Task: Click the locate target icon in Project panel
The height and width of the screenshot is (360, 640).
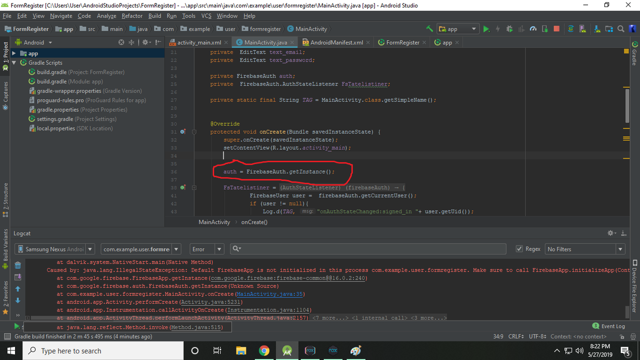Action: tap(121, 42)
